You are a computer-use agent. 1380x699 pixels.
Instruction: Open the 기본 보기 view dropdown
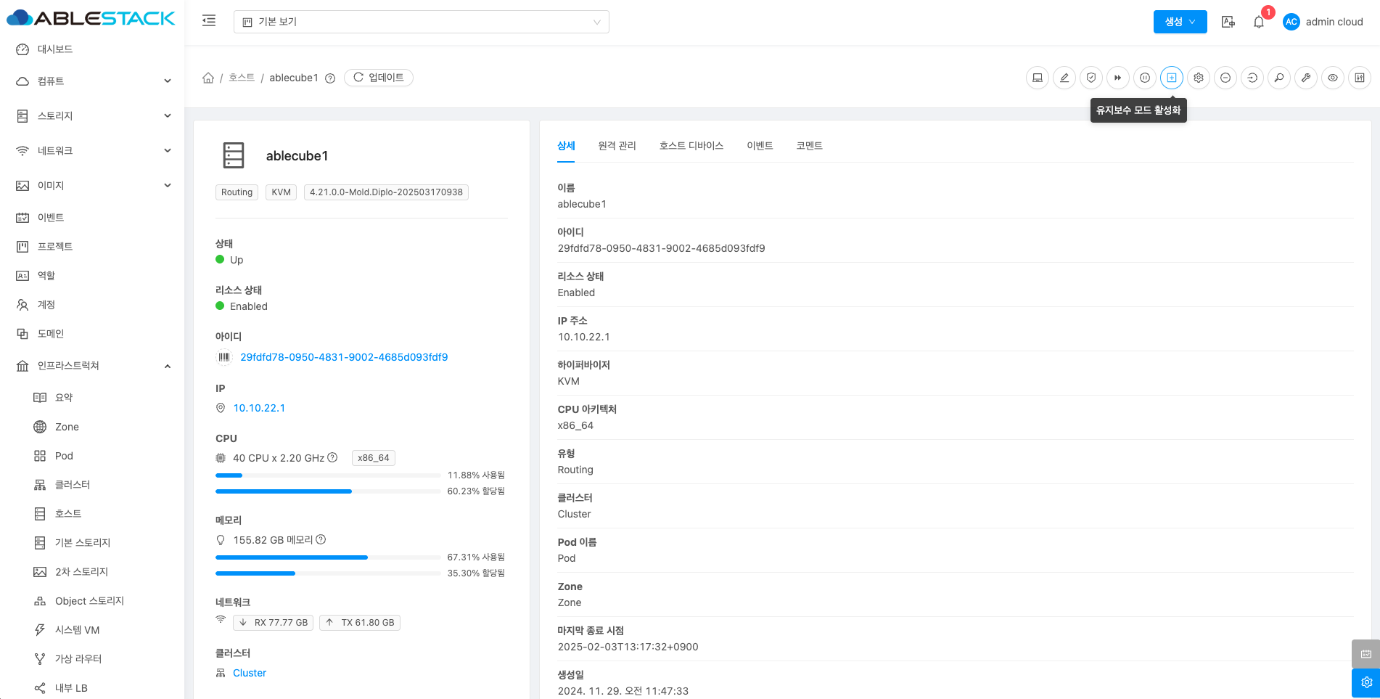tap(421, 22)
